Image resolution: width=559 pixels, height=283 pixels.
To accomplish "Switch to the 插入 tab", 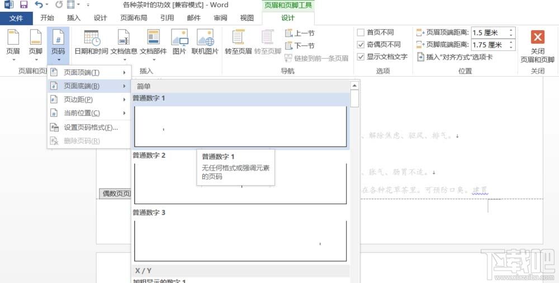I will (x=73, y=18).
